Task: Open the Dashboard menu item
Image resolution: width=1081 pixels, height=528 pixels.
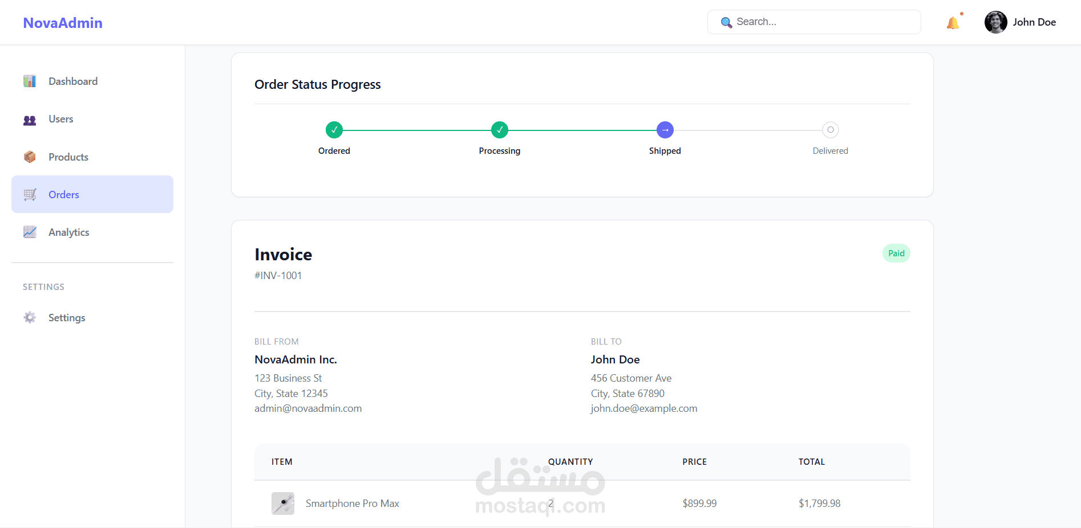Action: pyautogui.click(x=73, y=81)
